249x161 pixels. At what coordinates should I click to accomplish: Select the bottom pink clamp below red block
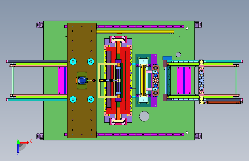(118, 121)
